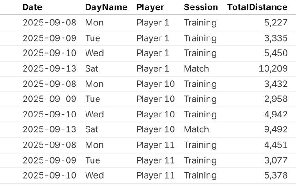Image resolution: width=296 pixels, height=185 pixels.
Task: Select Match session in Player 10's row
Action: tap(196, 129)
